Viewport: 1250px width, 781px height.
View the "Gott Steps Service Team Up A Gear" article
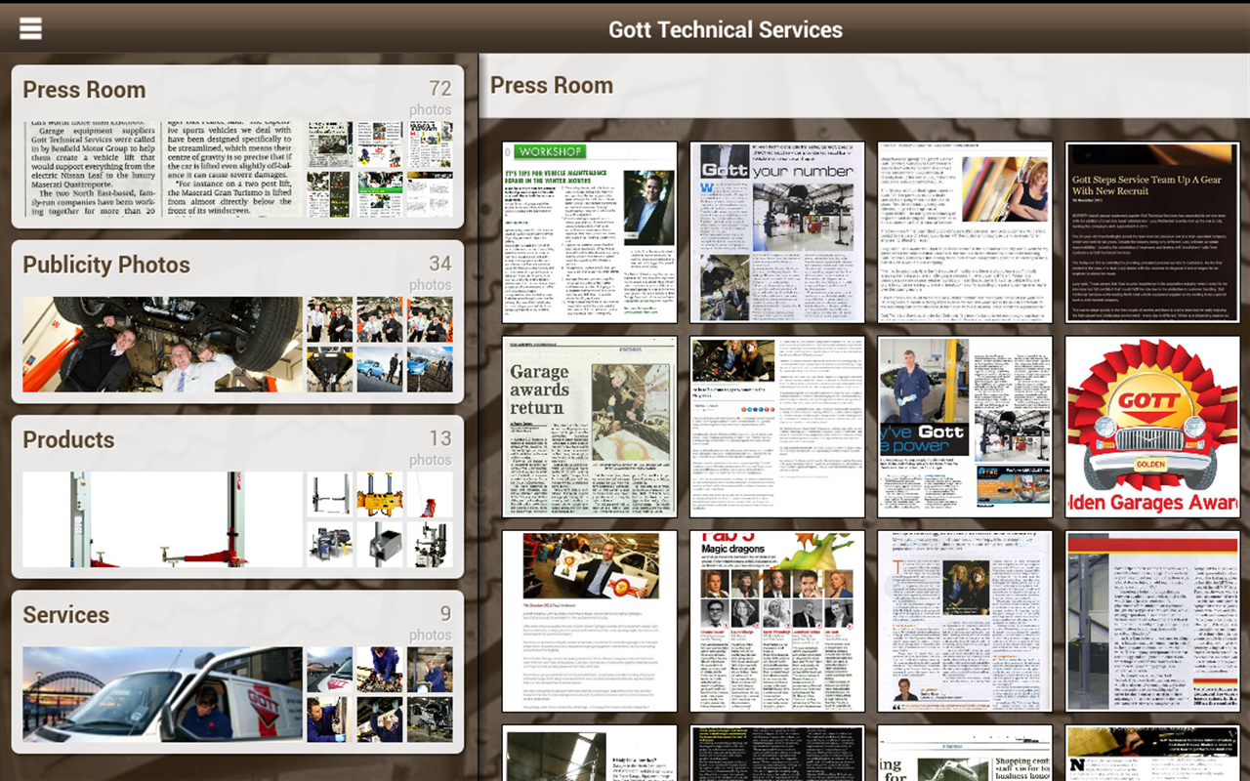click(x=1151, y=229)
